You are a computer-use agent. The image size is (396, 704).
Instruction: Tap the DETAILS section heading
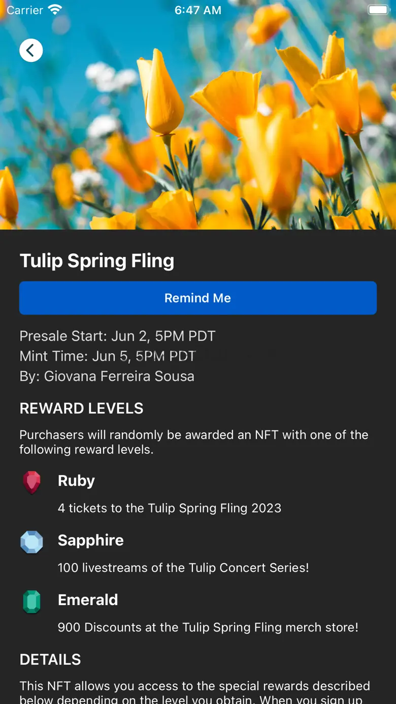click(50, 659)
